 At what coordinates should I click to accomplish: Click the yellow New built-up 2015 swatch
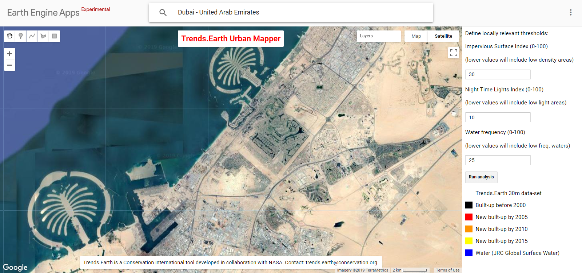(469, 241)
